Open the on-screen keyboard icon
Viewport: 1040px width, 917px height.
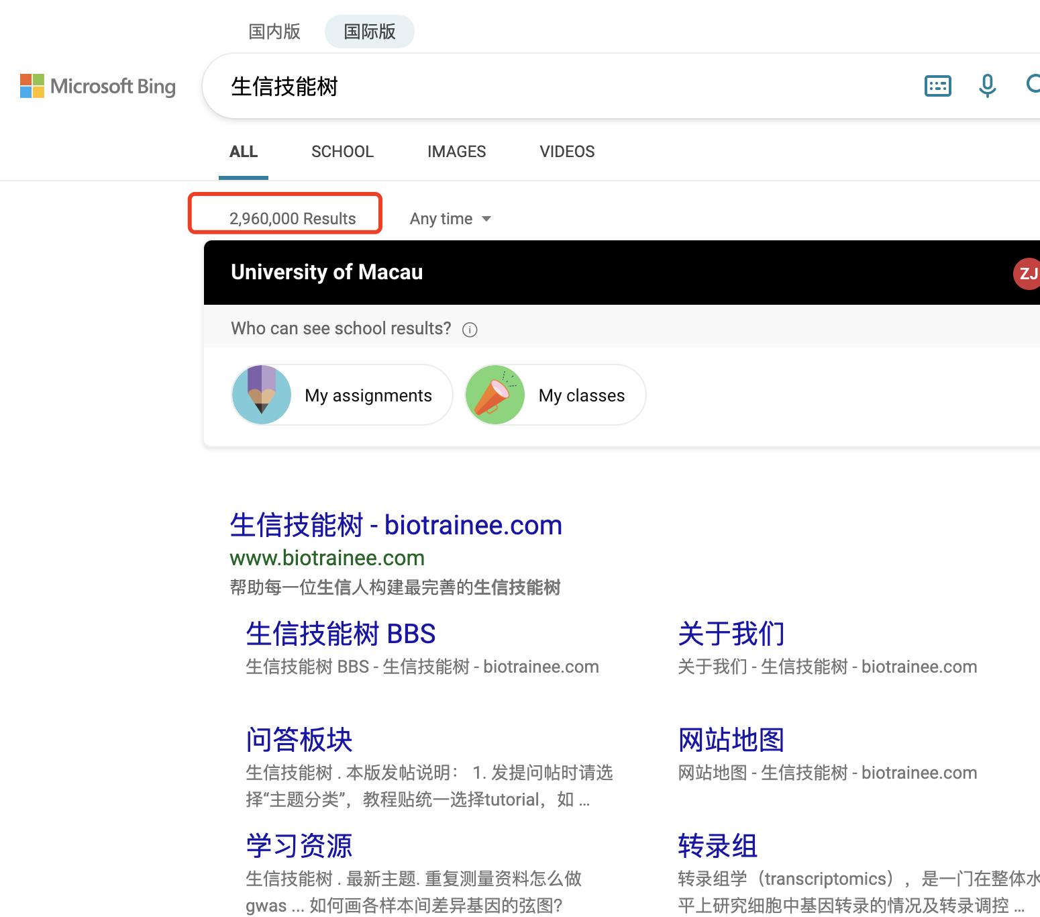pos(937,86)
